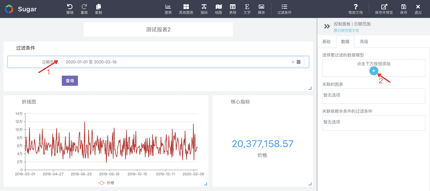This screenshot has height=191, width=430.
Task: Clear the date range with the X icon
Action: pyautogui.click(x=293, y=62)
